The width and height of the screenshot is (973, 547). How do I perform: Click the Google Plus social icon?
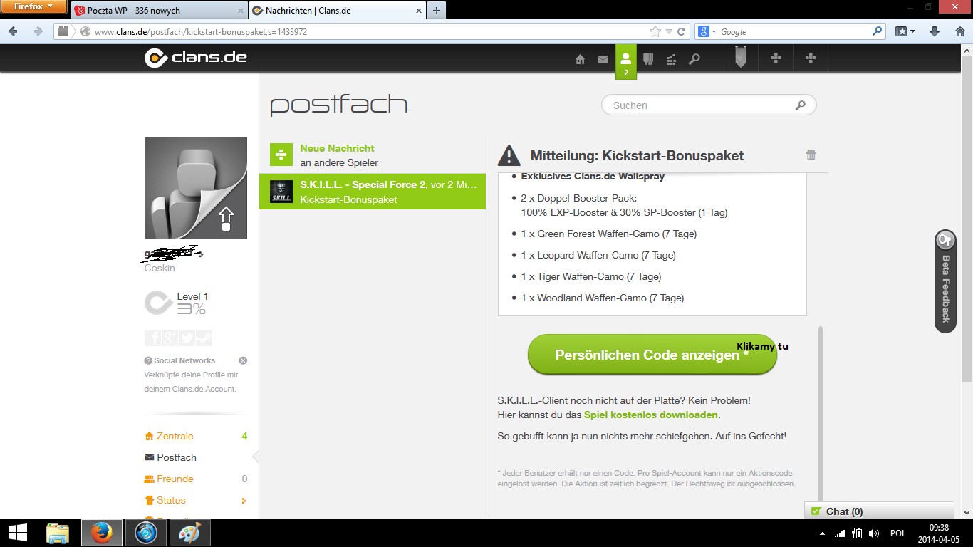pyautogui.click(x=170, y=338)
